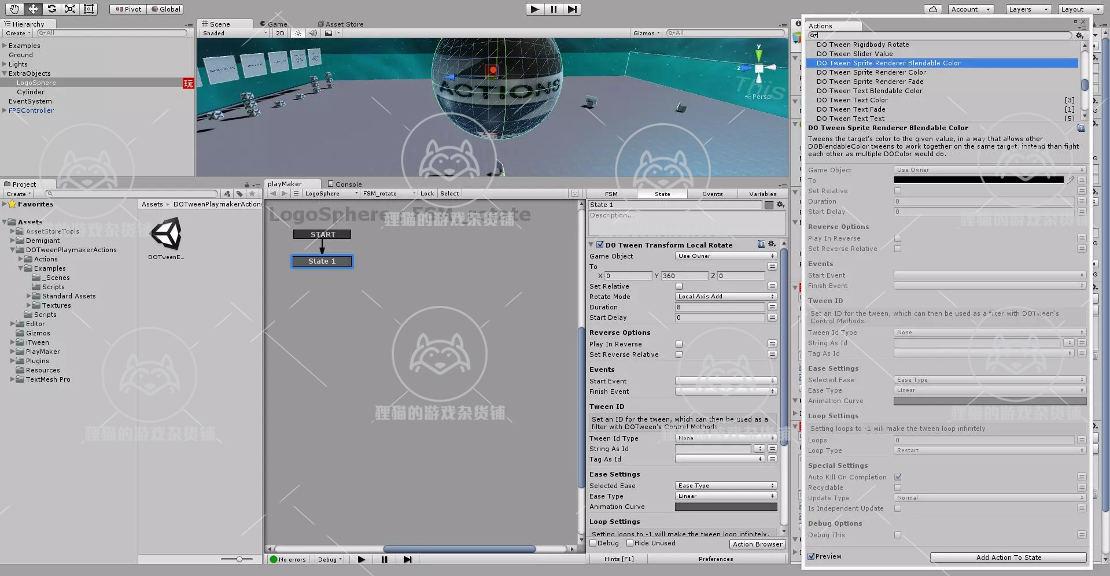The width and height of the screenshot is (1110, 576).
Task: Select the Rotate tool
Action: (51, 9)
